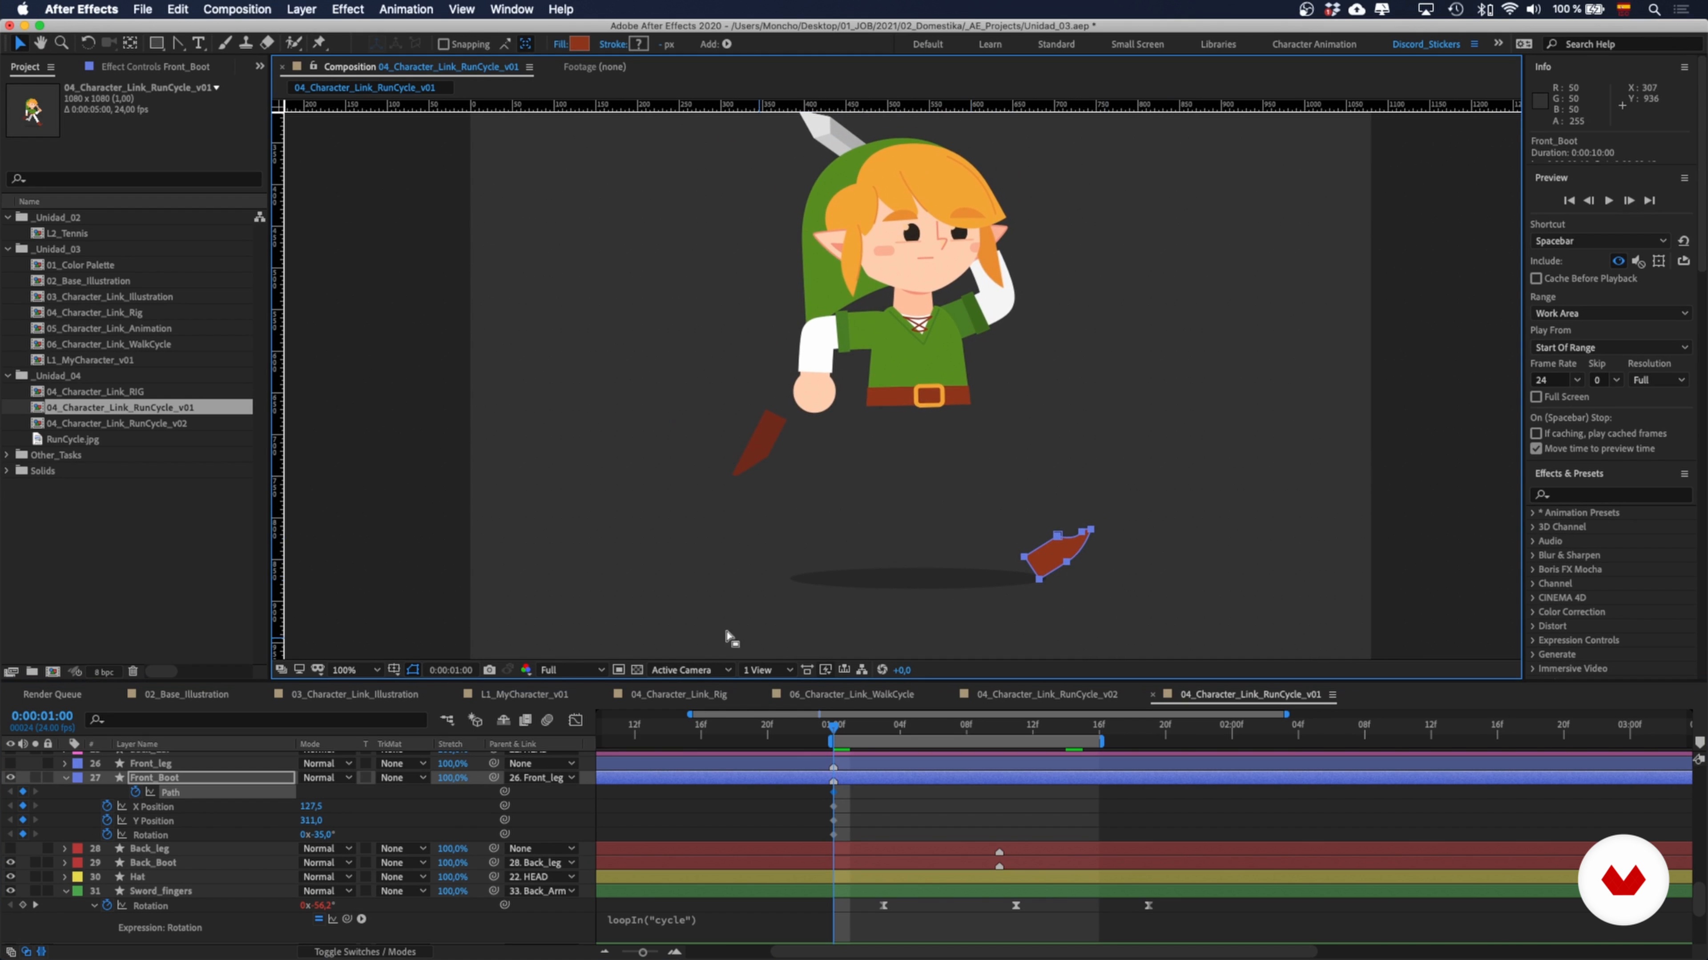1708x960 pixels.
Task: Open the Animation menu
Action: [x=406, y=9]
